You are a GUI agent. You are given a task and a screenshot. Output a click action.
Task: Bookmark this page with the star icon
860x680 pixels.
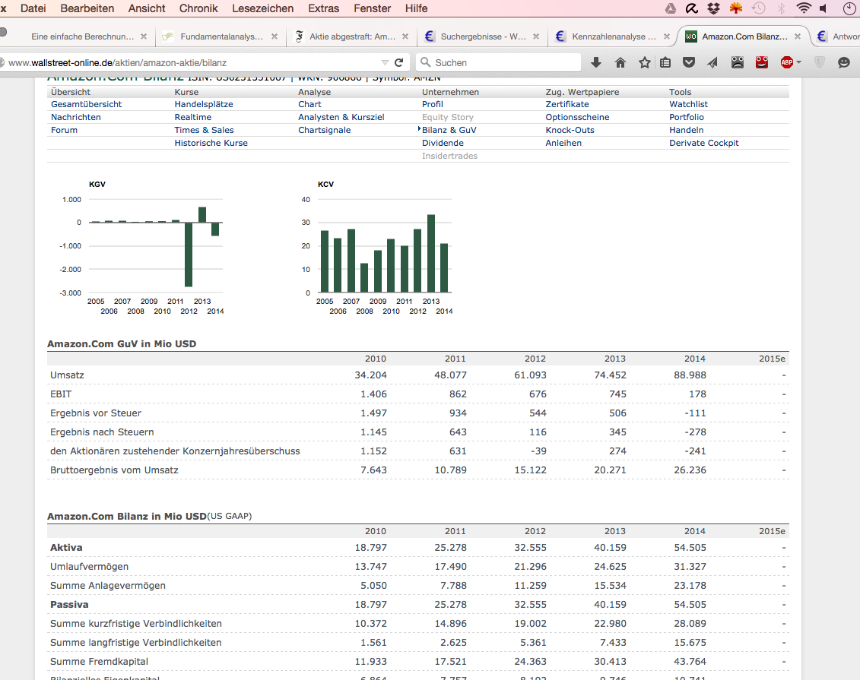click(645, 63)
